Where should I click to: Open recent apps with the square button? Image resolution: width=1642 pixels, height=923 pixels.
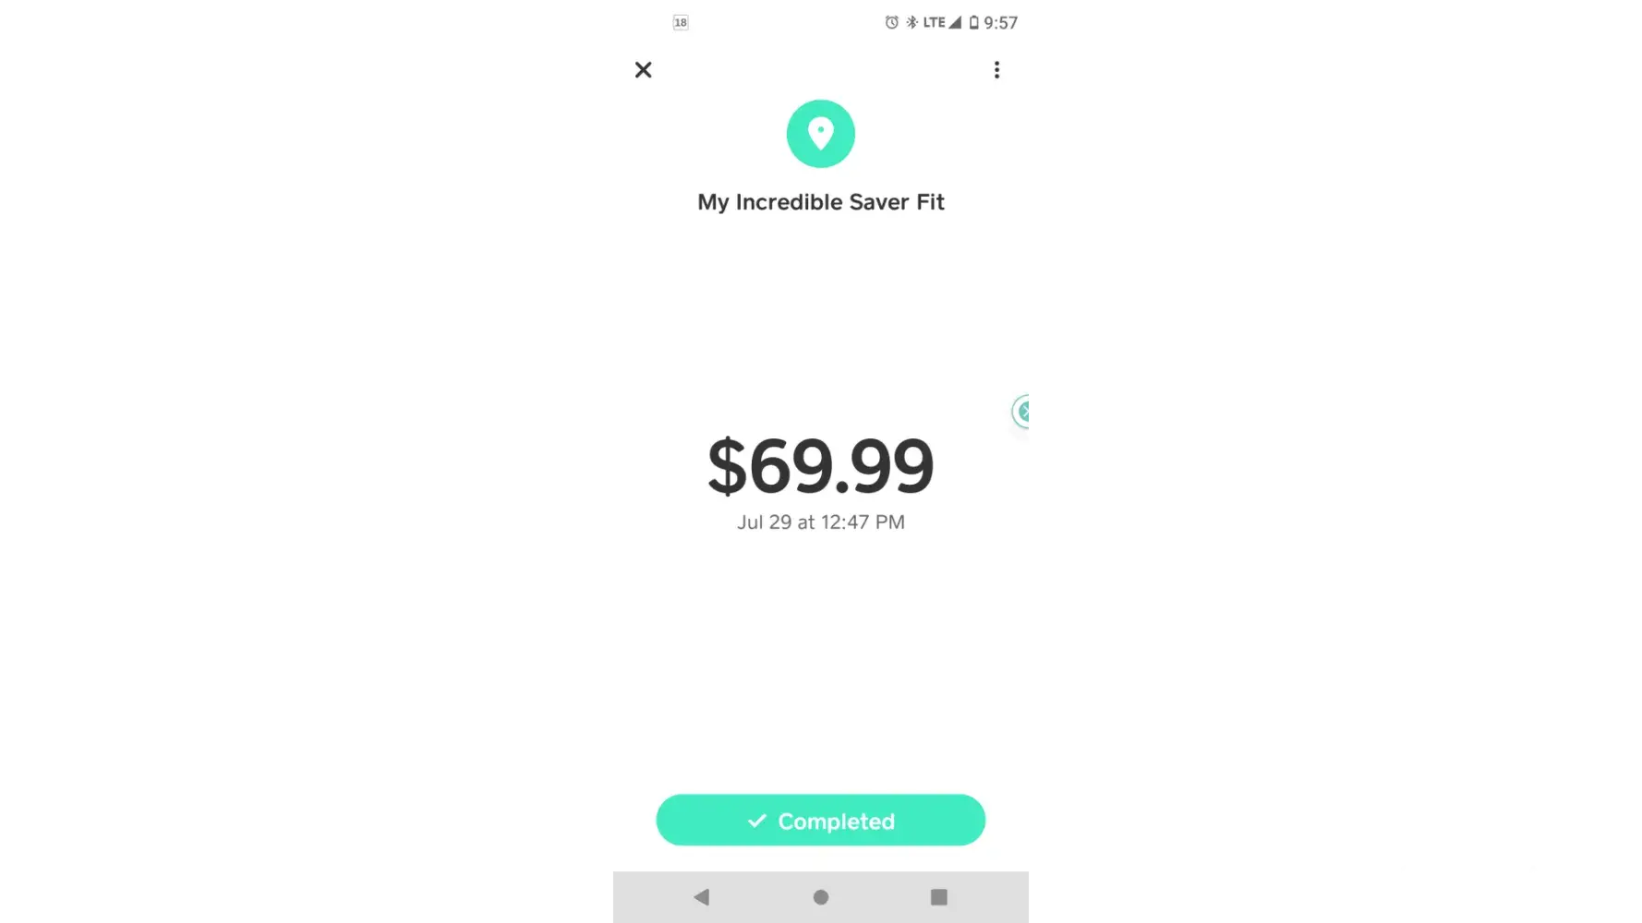coord(939,897)
